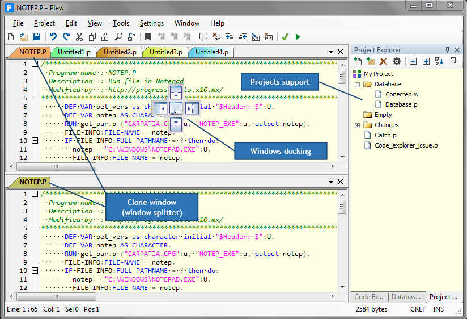Select Catch.p in project tree
467x319 pixels.
(385, 135)
